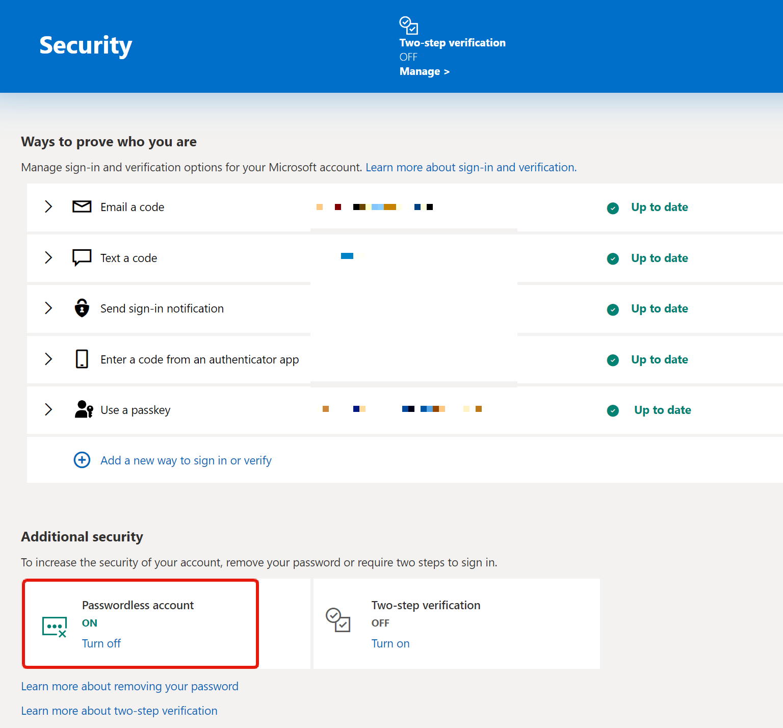This screenshot has width=783, height=728.
Task: Expand the Email a code row
Action: 48,206
